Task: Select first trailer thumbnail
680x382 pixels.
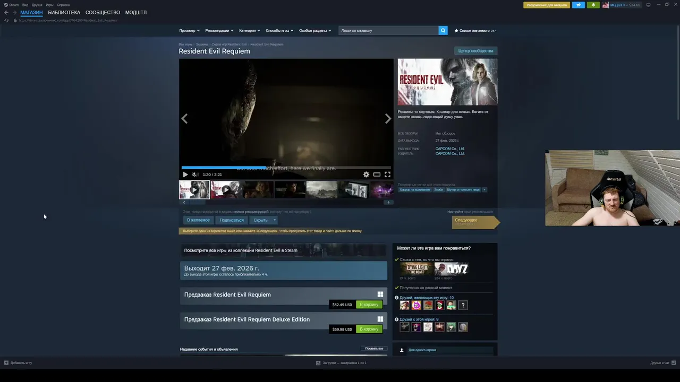Action: point(194,189)
